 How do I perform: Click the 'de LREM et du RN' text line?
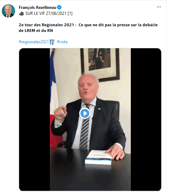click(x=36, y=31)
